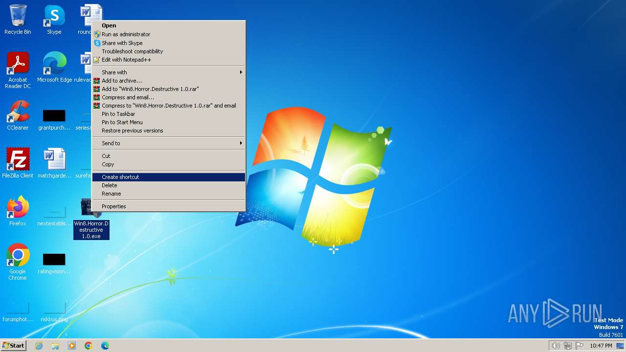Choose Create shortcut

coord(169,177)
